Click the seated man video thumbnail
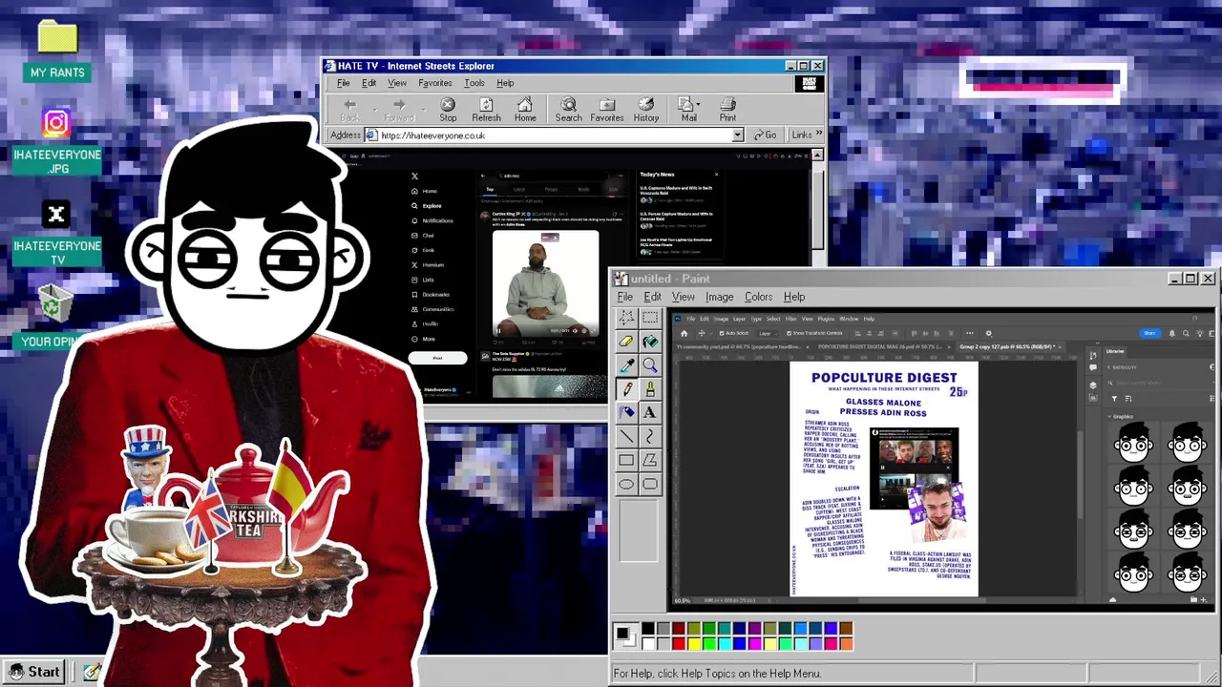The height and width of the screenshot is (687, 1222). 545,284
